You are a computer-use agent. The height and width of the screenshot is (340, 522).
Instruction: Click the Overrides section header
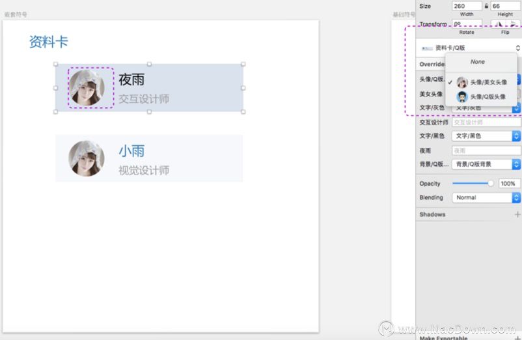[x=432, y=64]
